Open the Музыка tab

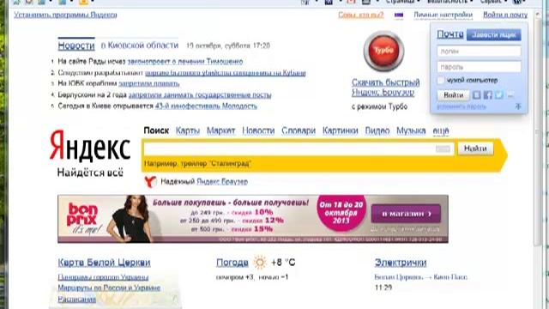pos(411,130)
